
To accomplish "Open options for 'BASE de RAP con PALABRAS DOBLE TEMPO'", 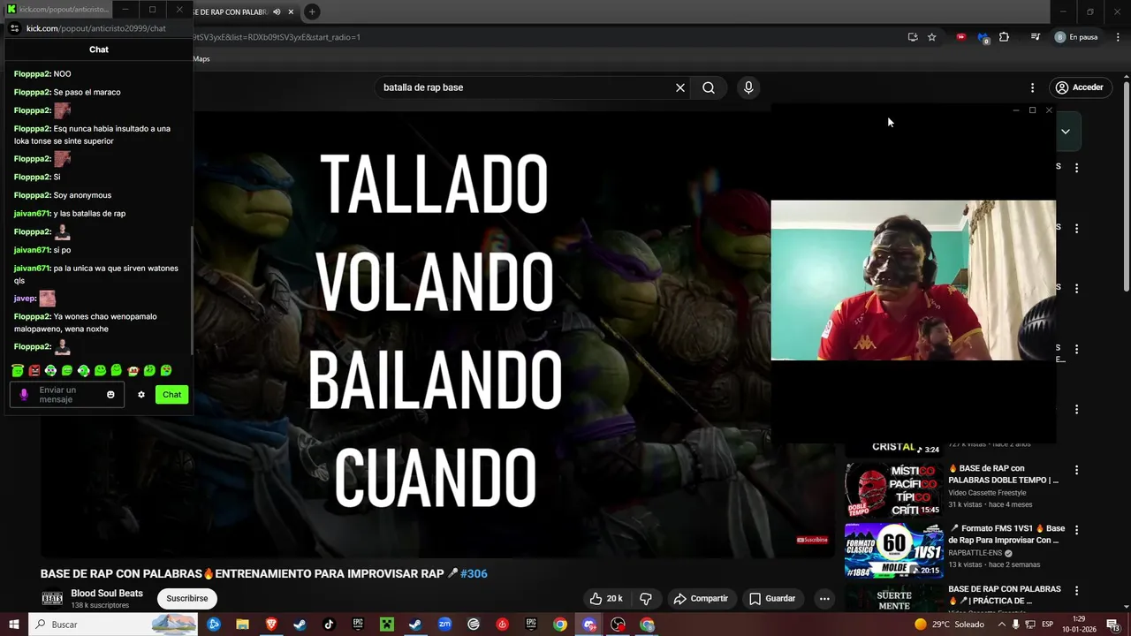I will tap(1076, 470).
